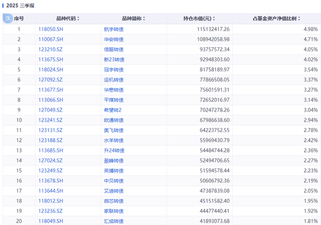
Task: Open bond code 113678.SH
Action: click(51, 181)
